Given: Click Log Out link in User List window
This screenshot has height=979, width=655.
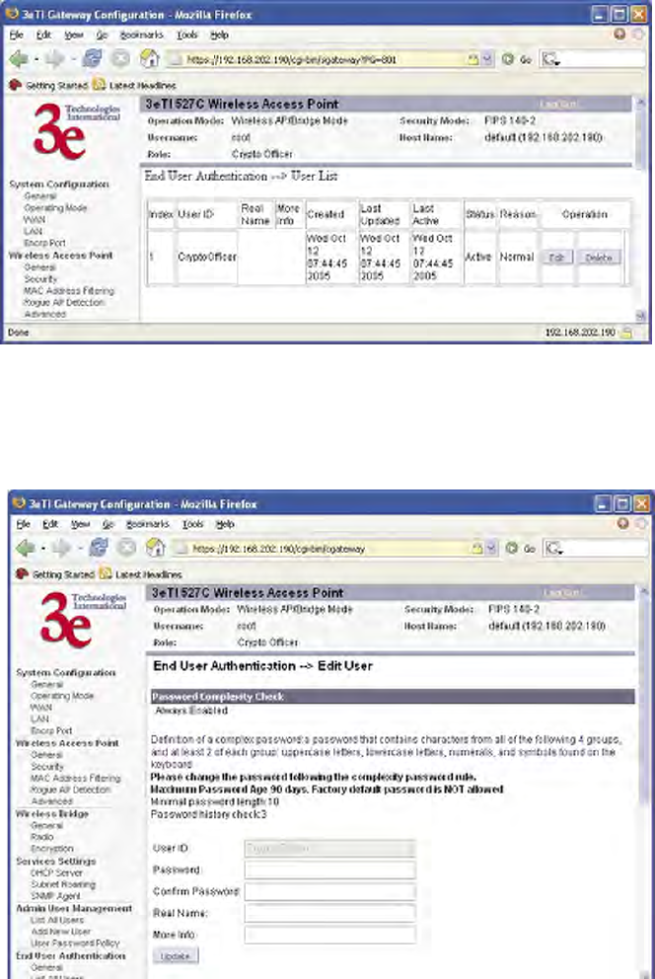Looking at the screenshot, I should point(558,105).
